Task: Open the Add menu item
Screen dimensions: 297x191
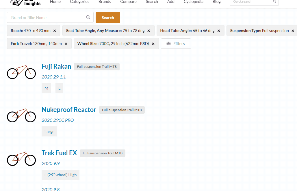Action: 171,2
